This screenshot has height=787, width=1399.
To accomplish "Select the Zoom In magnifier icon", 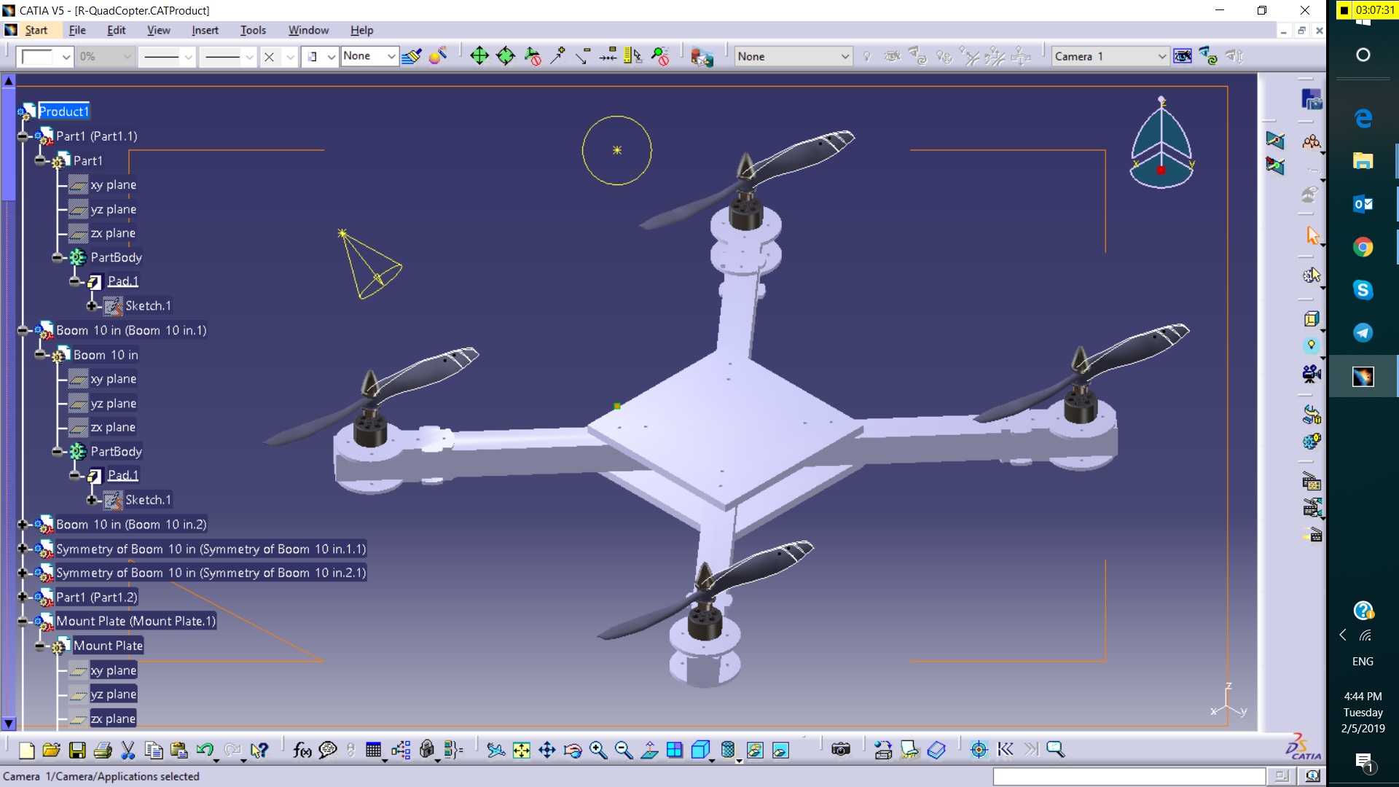I will (x=598, y=750).
